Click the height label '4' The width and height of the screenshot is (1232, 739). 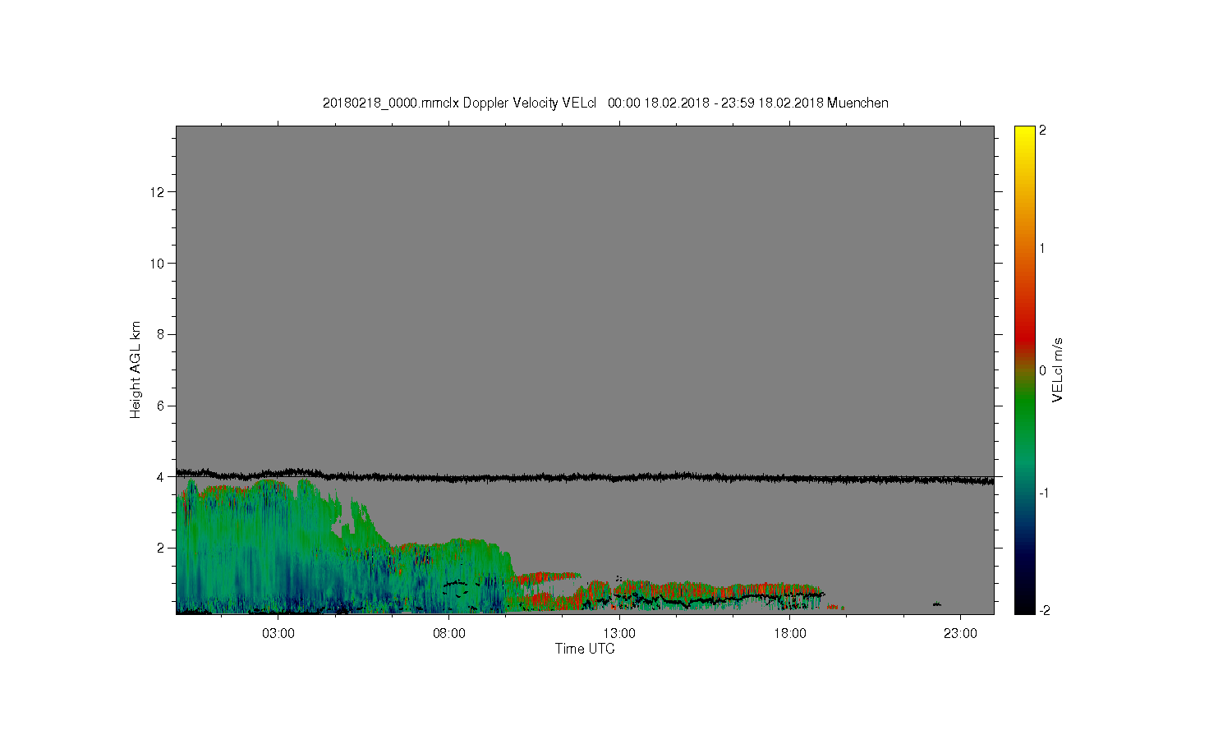click(x=161, y=476)
